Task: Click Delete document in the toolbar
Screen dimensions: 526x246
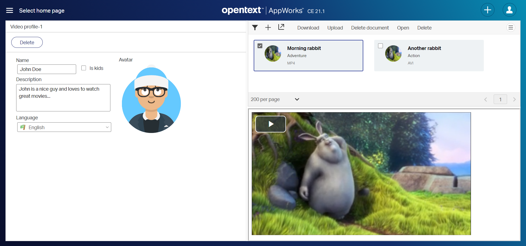Action: click(x=370, y=28)
